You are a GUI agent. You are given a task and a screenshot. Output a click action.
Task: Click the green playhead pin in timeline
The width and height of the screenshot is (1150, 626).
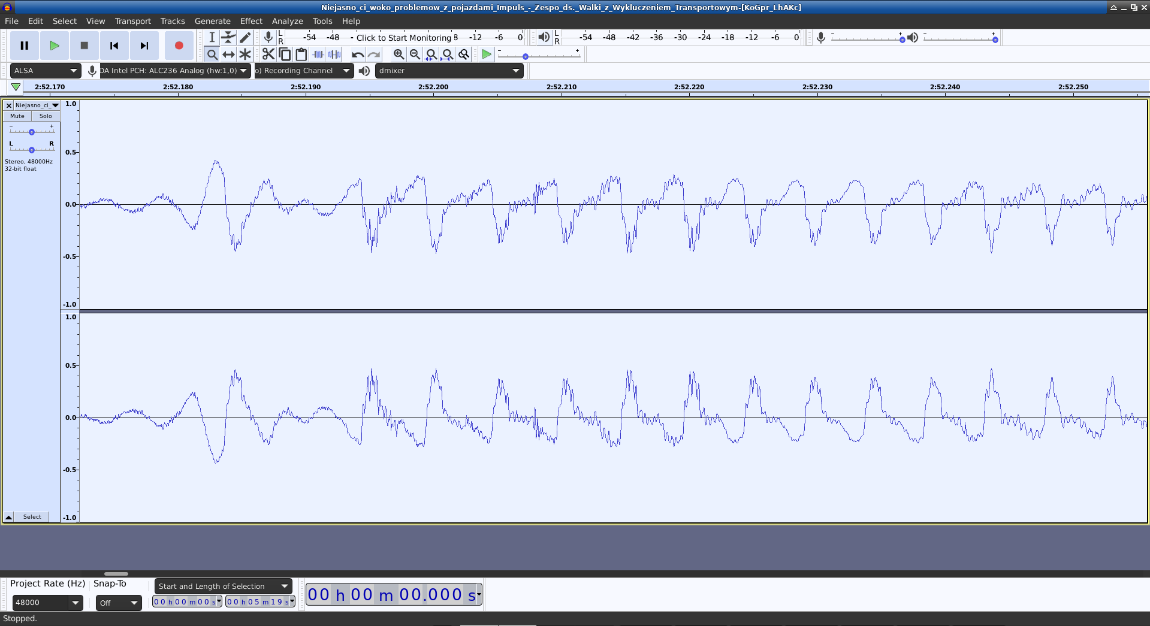click(x=16, y=87)
